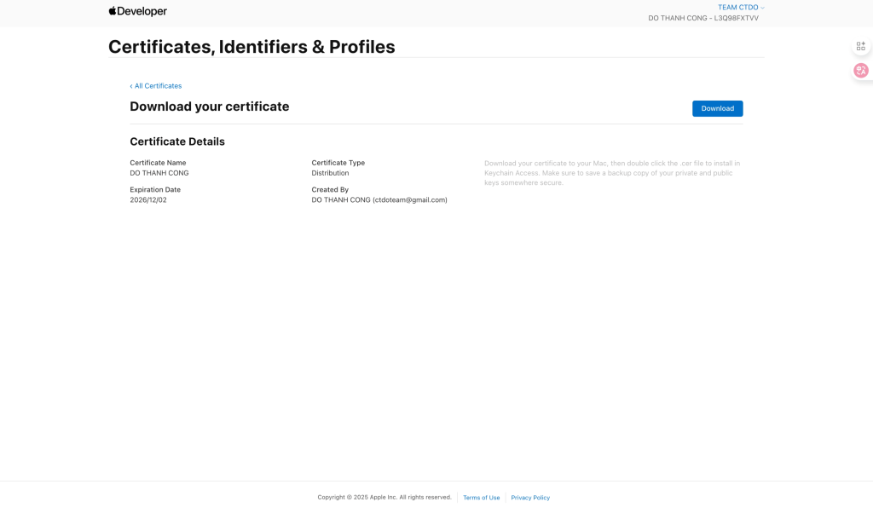Open the Privacy Policy link
Viewport: 873px width, 519px height.
click(x=530, y=498)
